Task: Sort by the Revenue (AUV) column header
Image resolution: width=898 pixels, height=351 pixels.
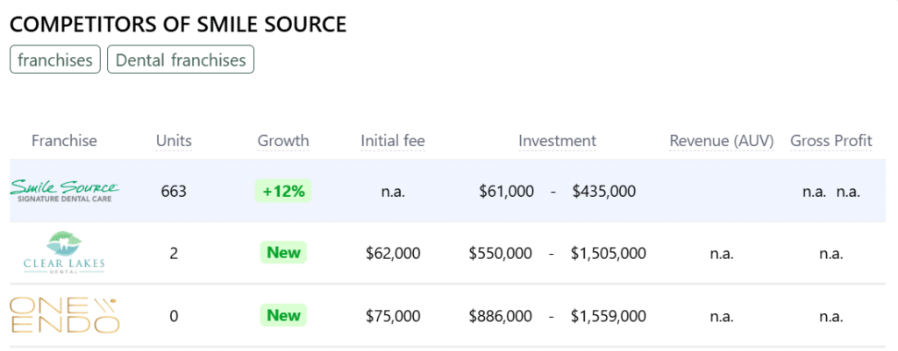Action: [722, 141]
